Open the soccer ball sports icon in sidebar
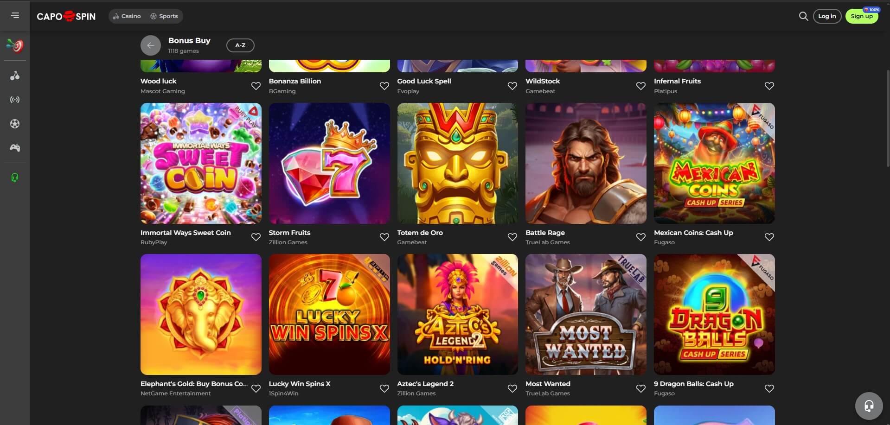 tap(15, 124)
